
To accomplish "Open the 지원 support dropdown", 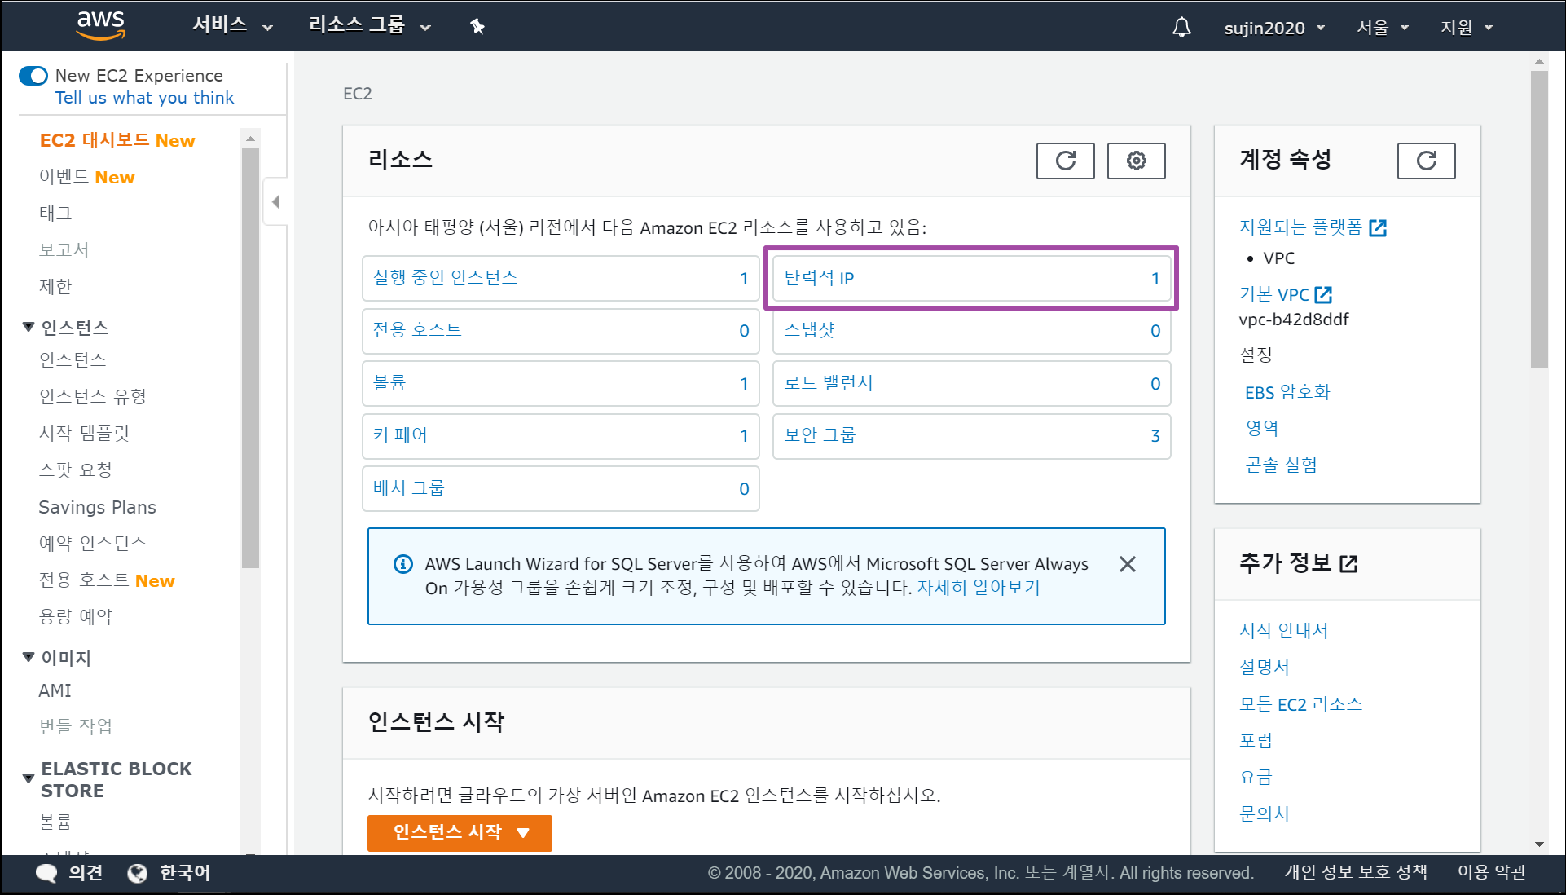I will tap(1466, 28).
